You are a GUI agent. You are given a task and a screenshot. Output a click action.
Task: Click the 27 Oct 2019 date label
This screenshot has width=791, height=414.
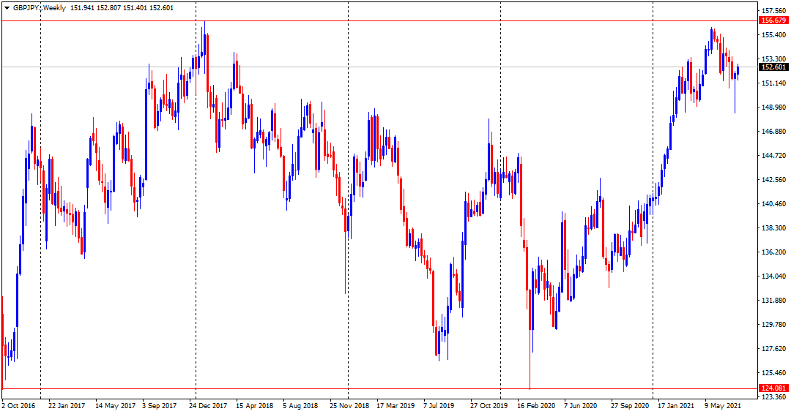(489, 405)
